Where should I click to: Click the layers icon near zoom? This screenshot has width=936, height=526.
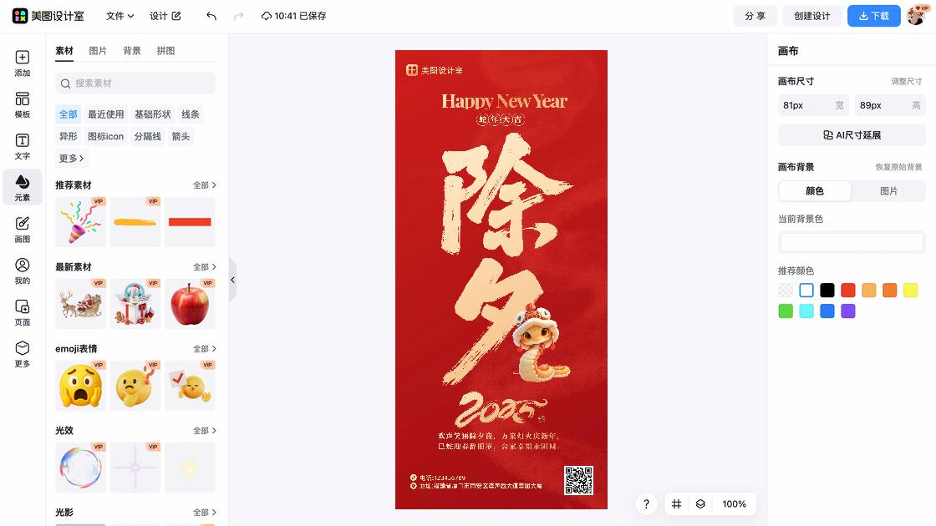point(700,504)
